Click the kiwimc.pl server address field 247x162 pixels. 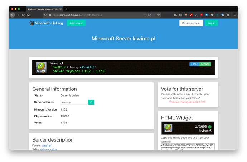[x=74, y=102]
